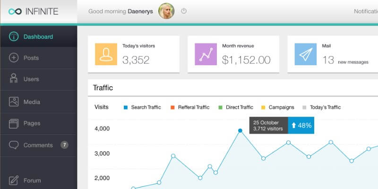Click the orange visitors user icon
This screenshot has height=189, width=378.
[106, 54]
